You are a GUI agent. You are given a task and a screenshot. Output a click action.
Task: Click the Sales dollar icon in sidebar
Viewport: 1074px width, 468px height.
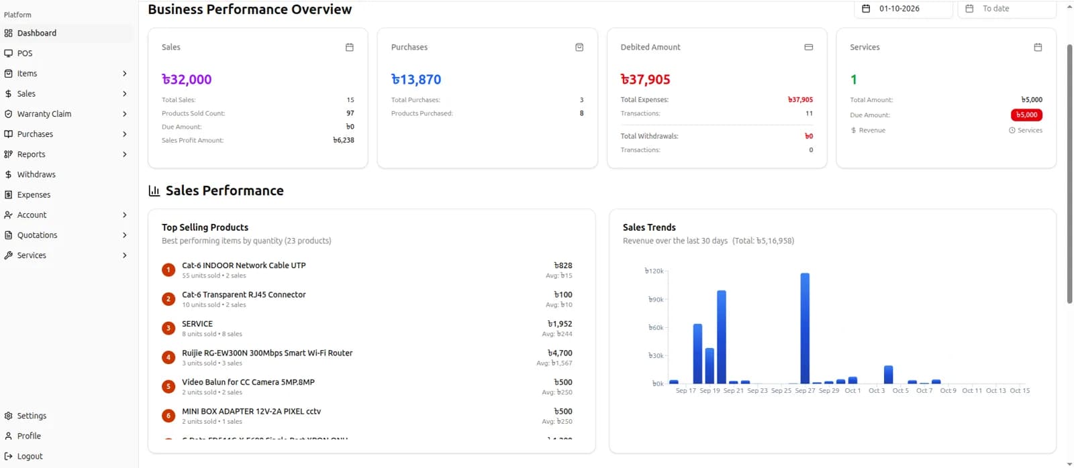tap(8, 94)
